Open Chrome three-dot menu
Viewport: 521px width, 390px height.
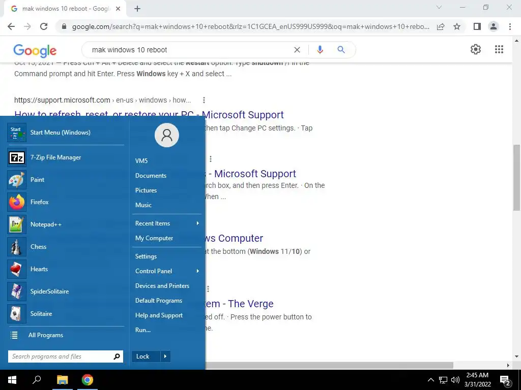(510, 26)
